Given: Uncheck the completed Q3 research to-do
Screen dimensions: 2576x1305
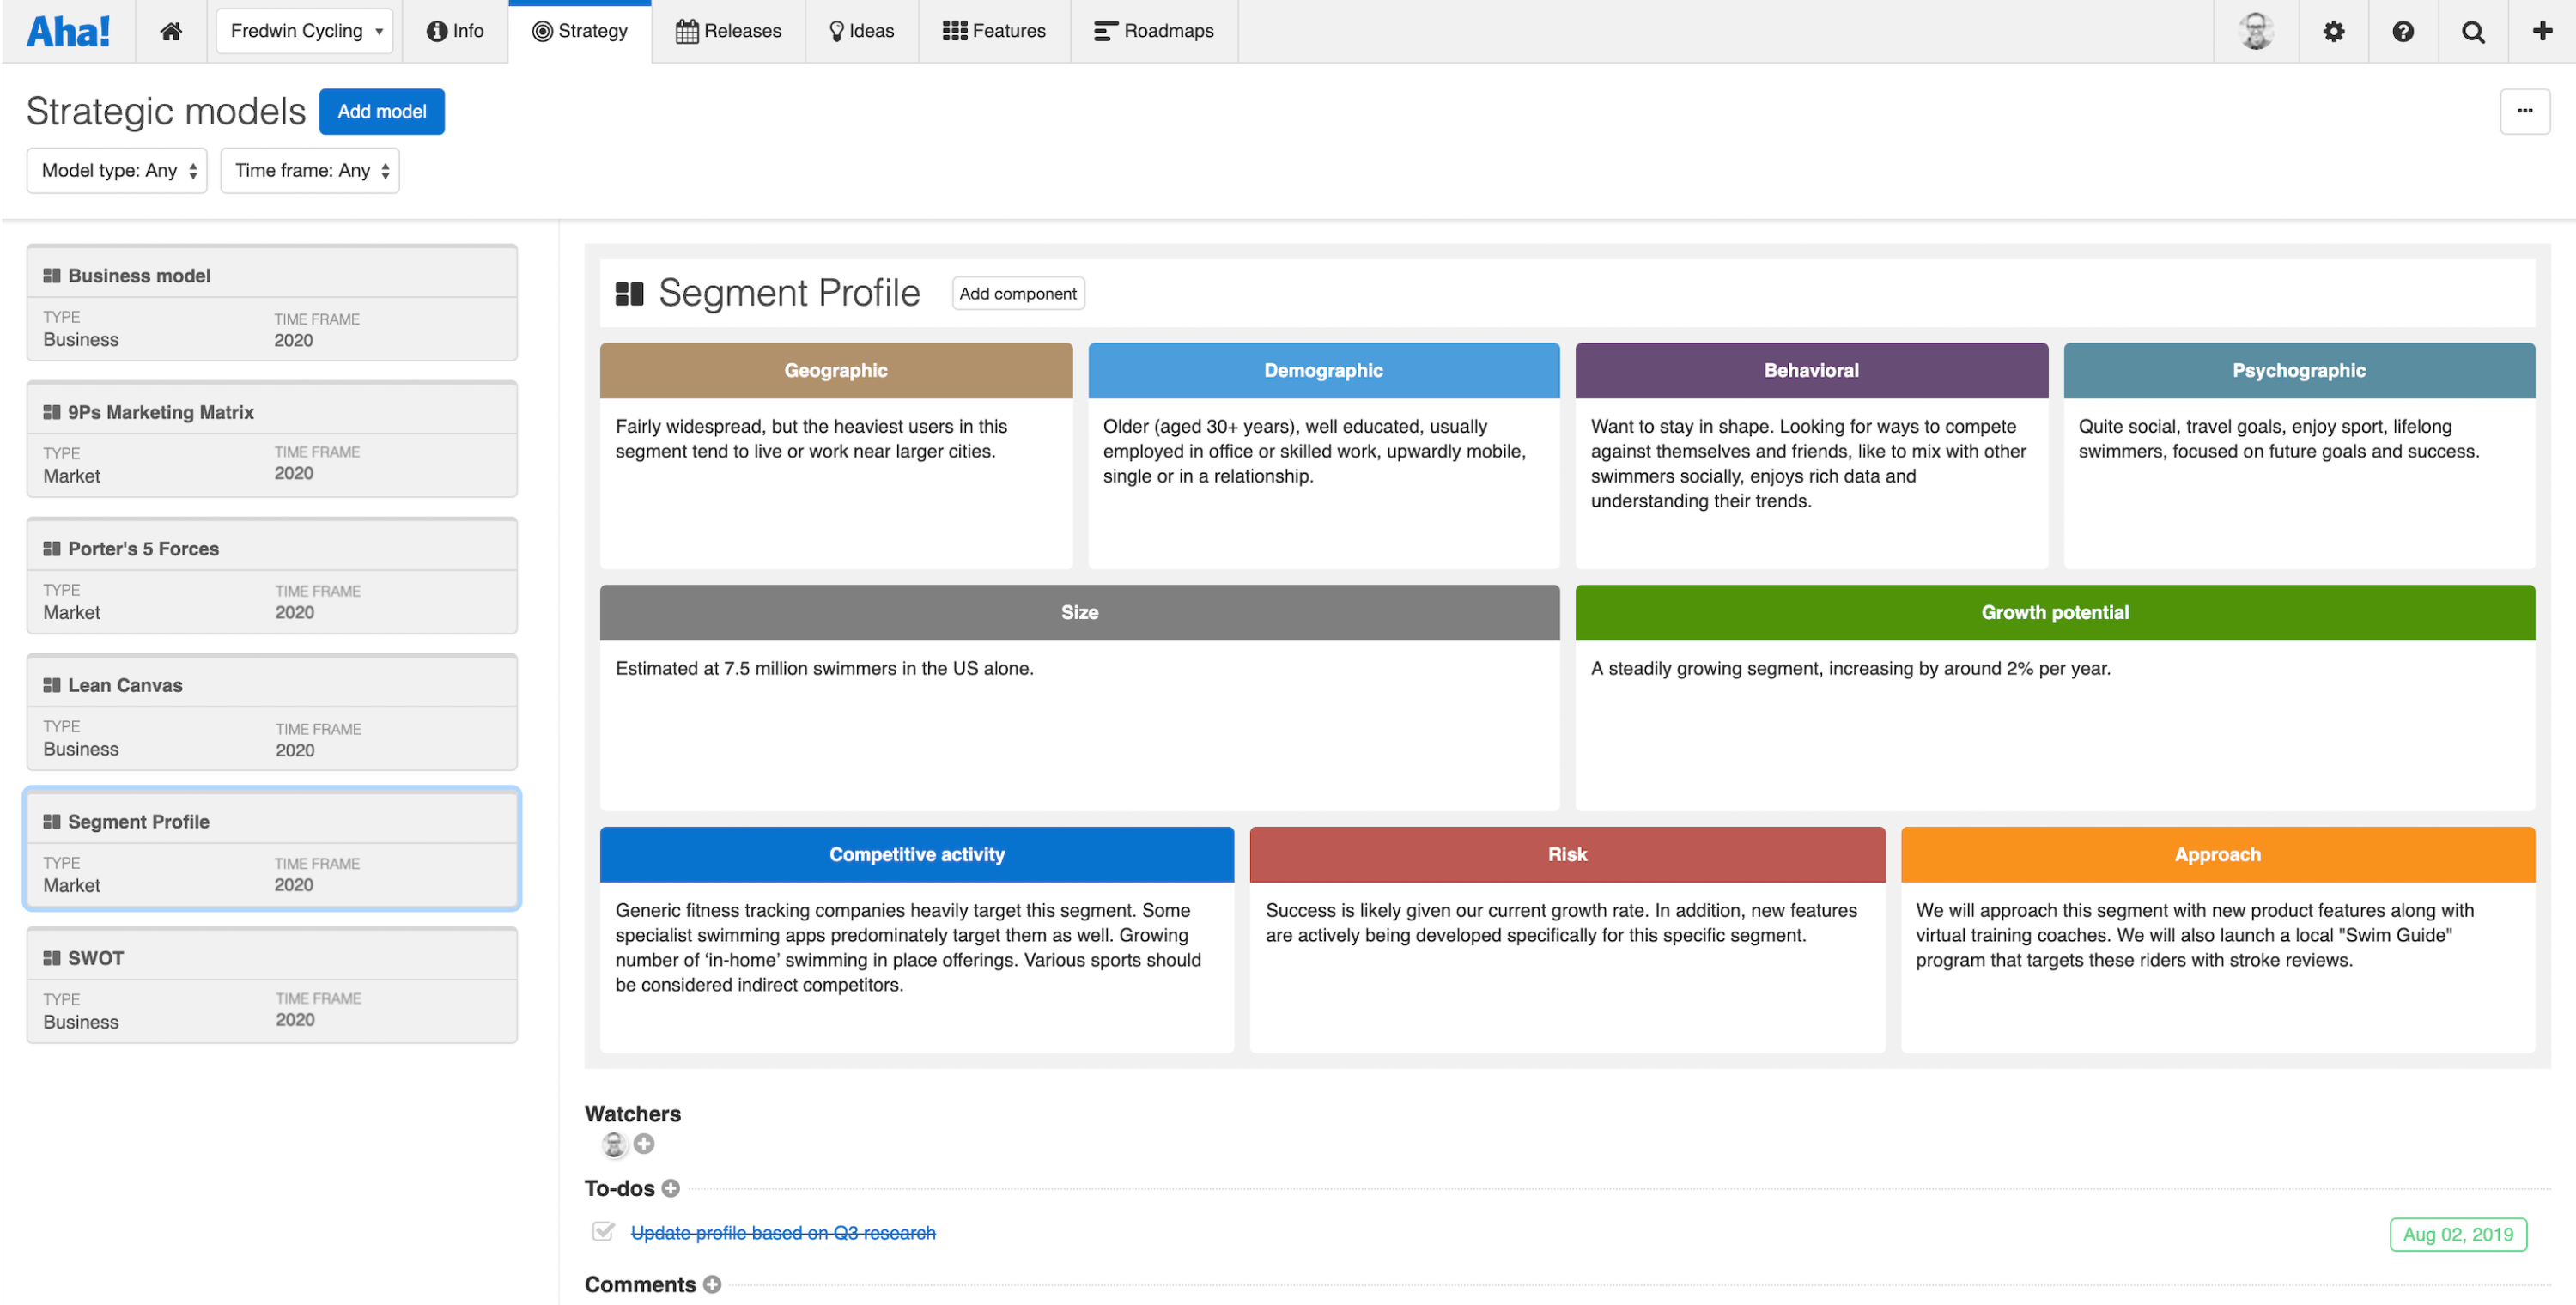Looking at the screenshot, I should 603,1231.
